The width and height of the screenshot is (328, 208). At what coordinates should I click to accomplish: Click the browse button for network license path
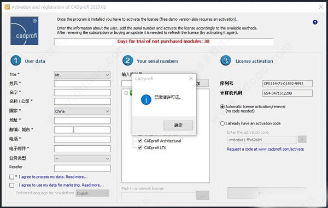[x=202, y=195]
